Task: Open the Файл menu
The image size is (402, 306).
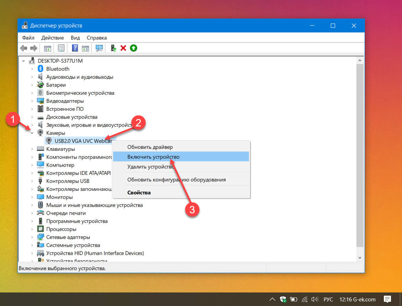Action: click(x=28, y=38)
